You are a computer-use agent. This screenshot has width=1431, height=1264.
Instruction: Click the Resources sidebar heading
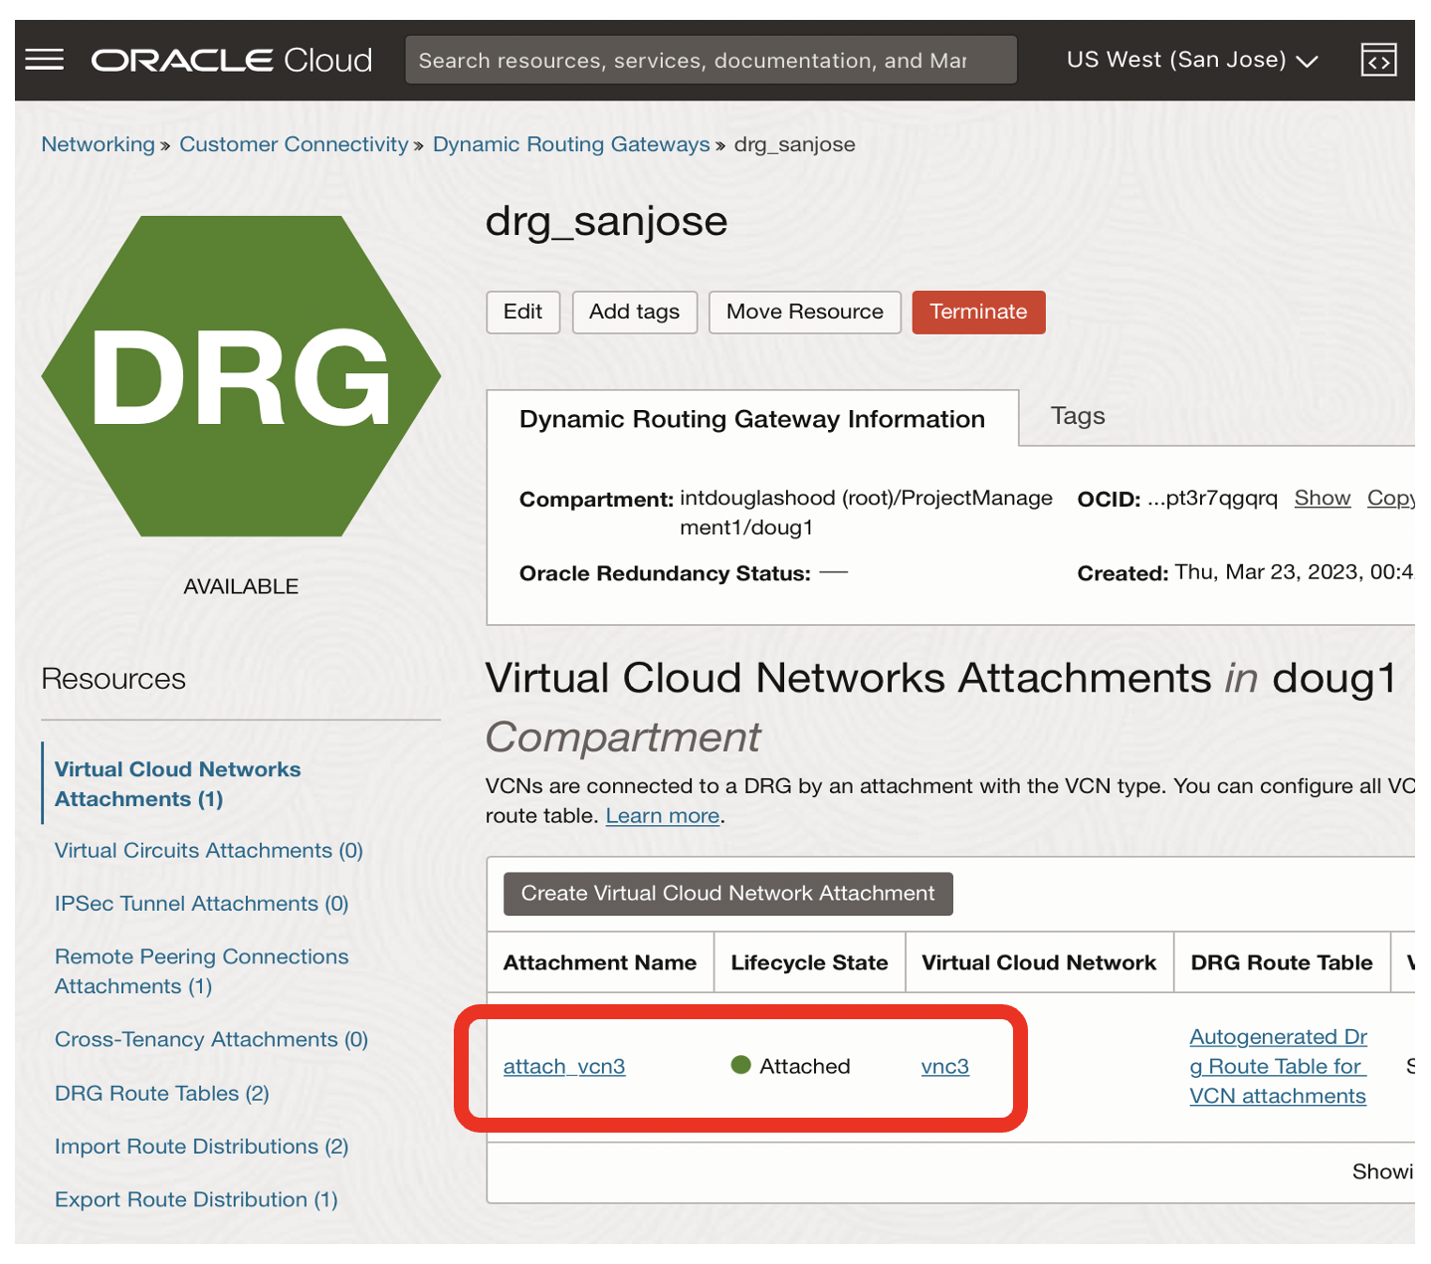[x=113, y=679]
